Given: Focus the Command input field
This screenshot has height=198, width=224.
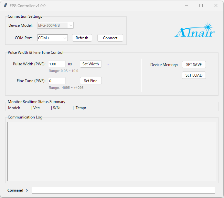Looking at the screenshot, I should pos(123,190).
